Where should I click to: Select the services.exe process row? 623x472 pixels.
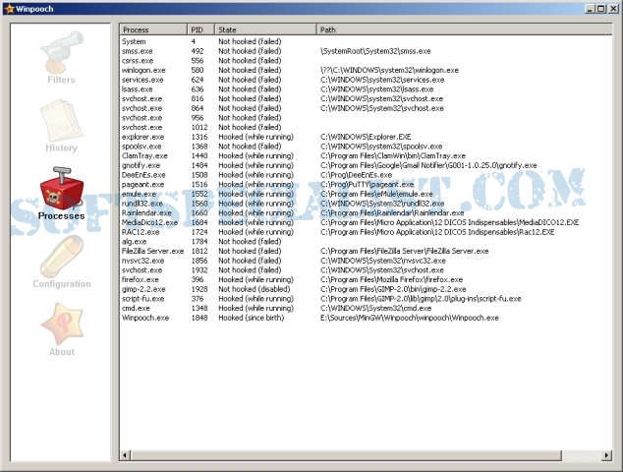click(366, 80)
